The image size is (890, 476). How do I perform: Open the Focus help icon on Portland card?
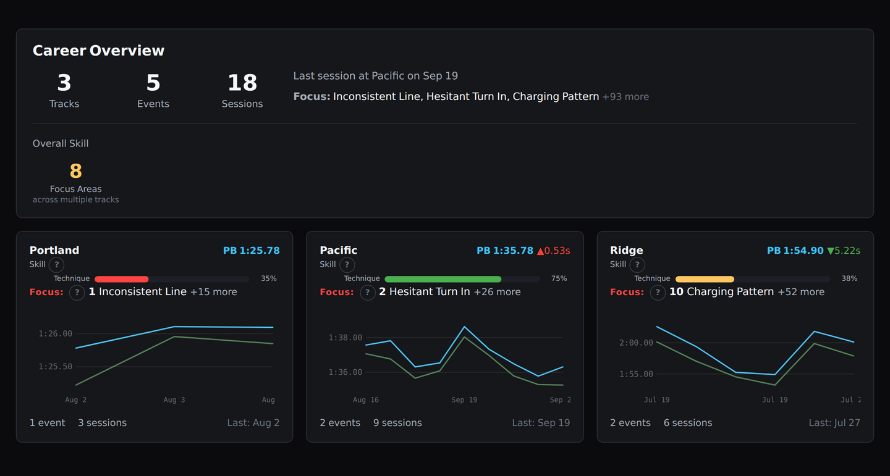point(77,293)
